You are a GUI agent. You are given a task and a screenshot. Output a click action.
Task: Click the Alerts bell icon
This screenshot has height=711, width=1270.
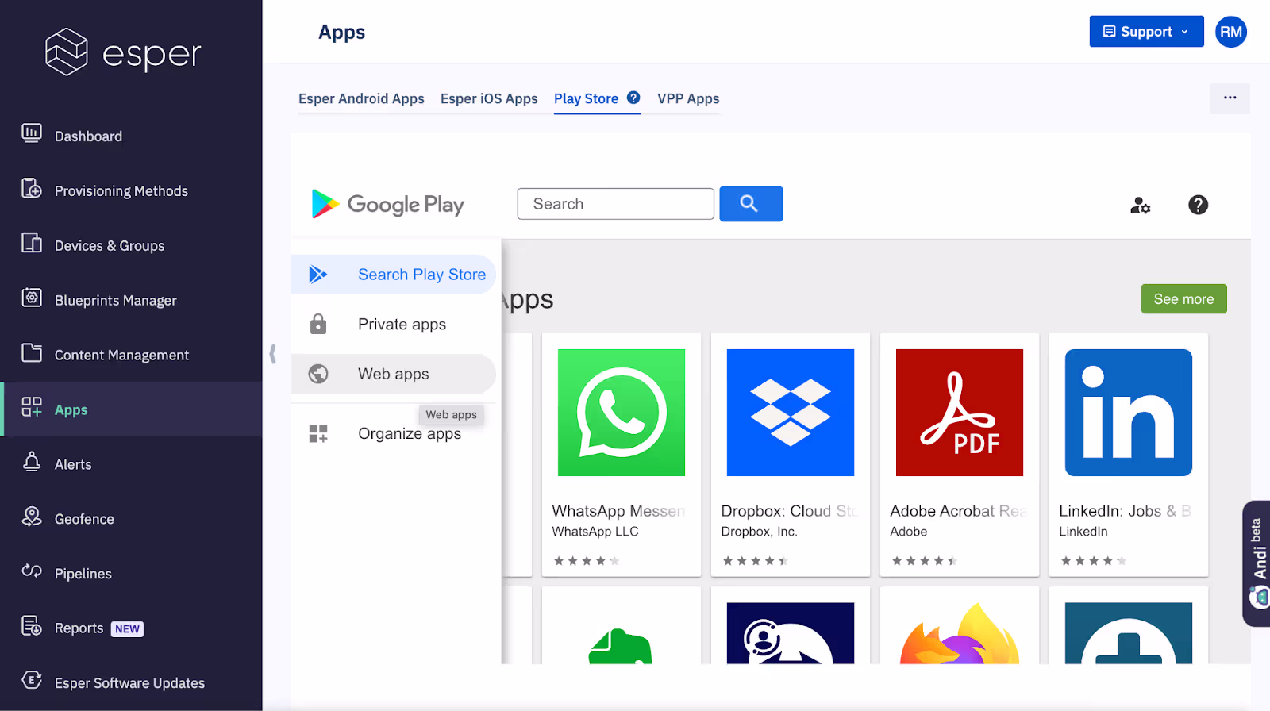click(32, 462)
